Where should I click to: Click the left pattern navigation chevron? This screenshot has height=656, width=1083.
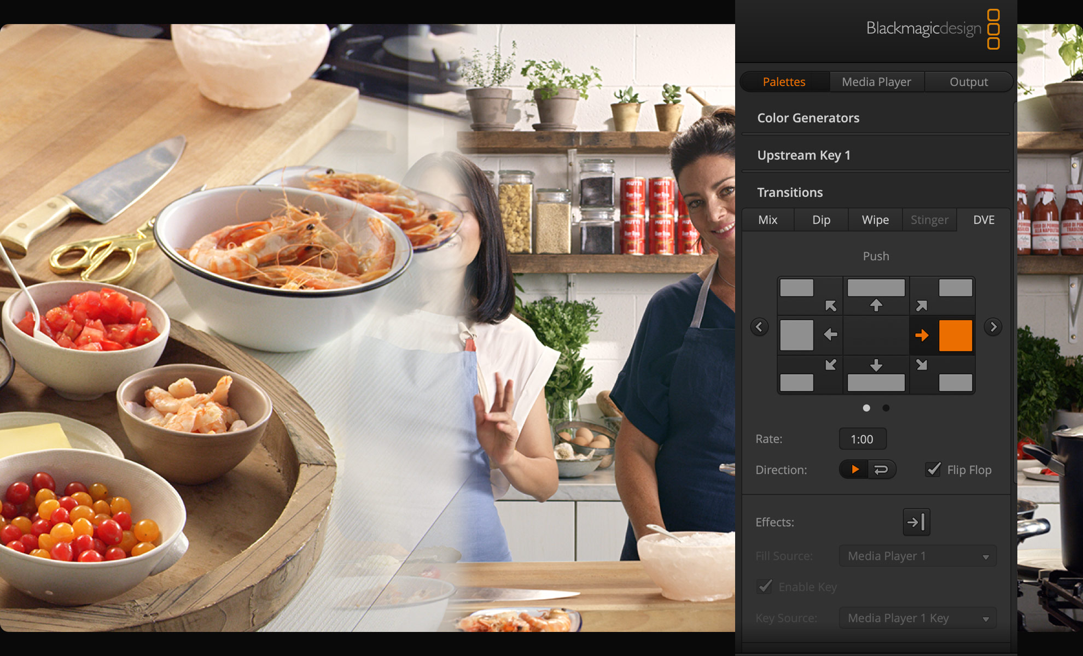point(759,326)
